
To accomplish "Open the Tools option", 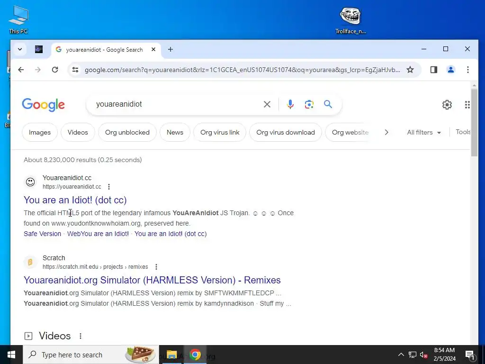I will (463, 132).
